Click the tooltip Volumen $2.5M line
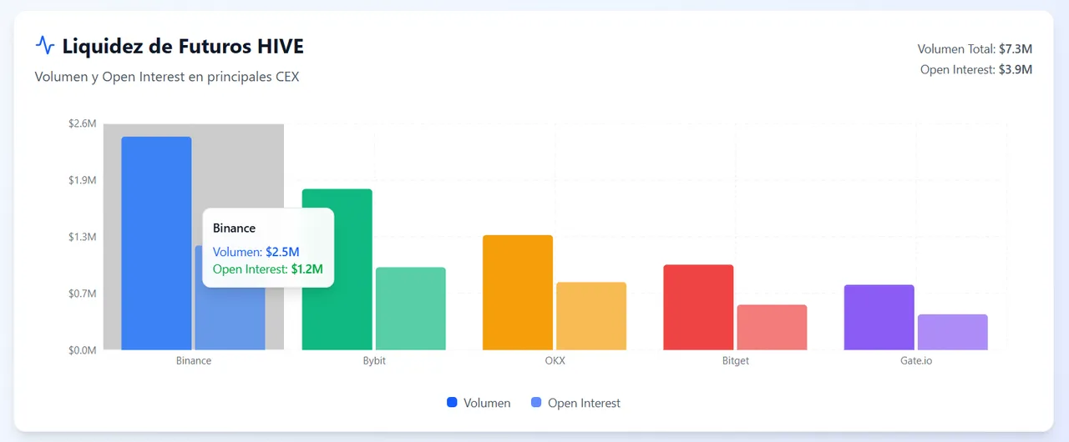Image resolution: width=1069 pixels, height=442 pixels. point(256,252)
